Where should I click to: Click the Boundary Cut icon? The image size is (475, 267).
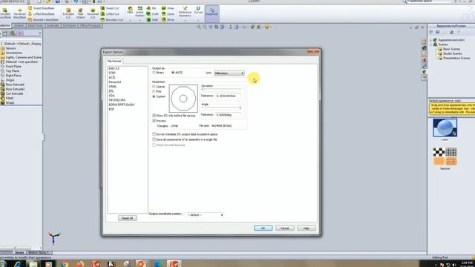(x=102, y=20)
